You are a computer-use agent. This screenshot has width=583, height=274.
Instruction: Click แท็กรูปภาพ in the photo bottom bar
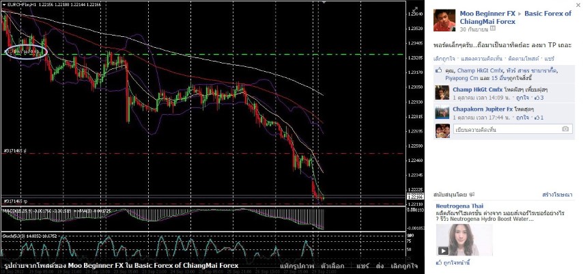297,266
